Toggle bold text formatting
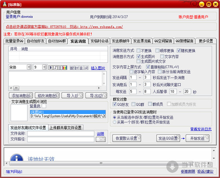This screenshot has height=178, width=220. 51,68
